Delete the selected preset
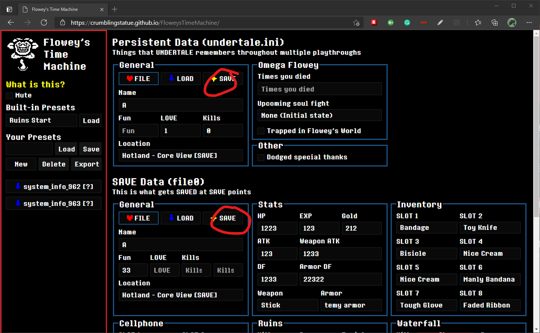 54,164
